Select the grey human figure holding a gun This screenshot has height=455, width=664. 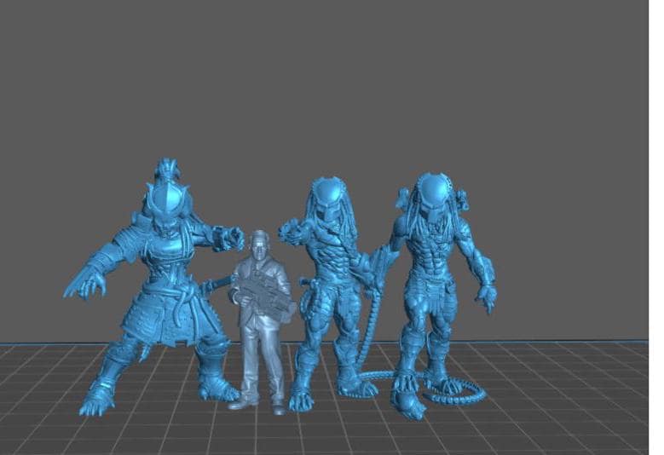pos(262,322)
